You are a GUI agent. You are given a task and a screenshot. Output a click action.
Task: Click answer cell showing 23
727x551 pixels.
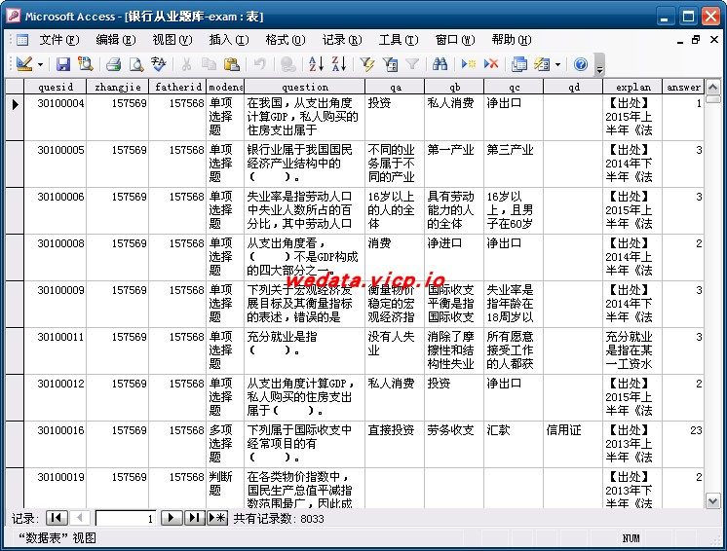click(683, 444)
